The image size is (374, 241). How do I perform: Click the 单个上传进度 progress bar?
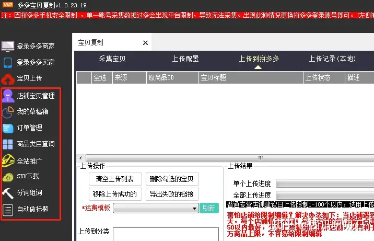325,183
